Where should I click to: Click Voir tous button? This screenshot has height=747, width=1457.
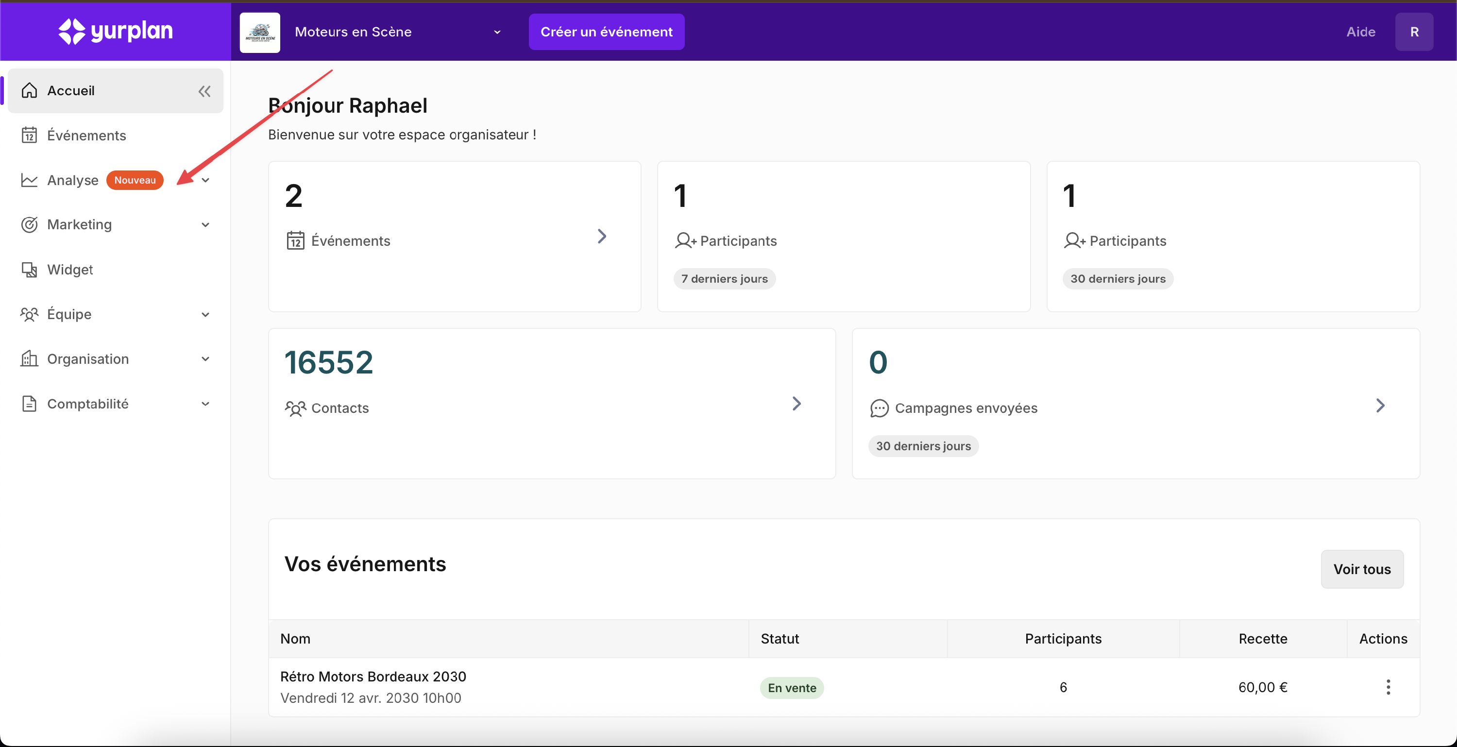click(1361, 569)
